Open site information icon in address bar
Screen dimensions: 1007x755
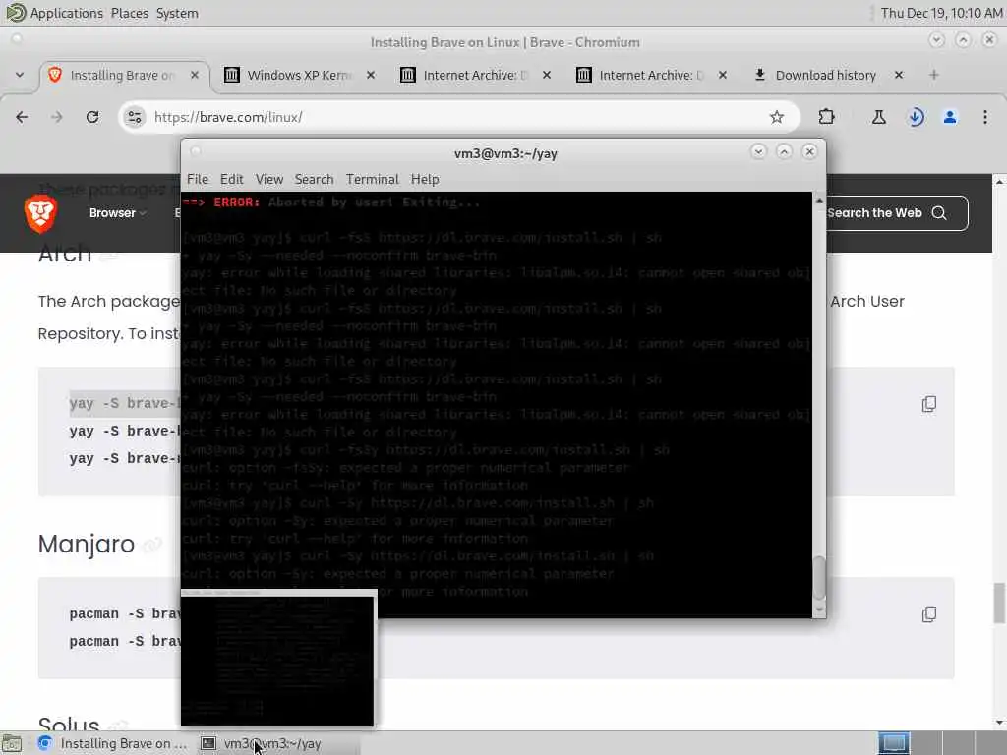point(134,117)
